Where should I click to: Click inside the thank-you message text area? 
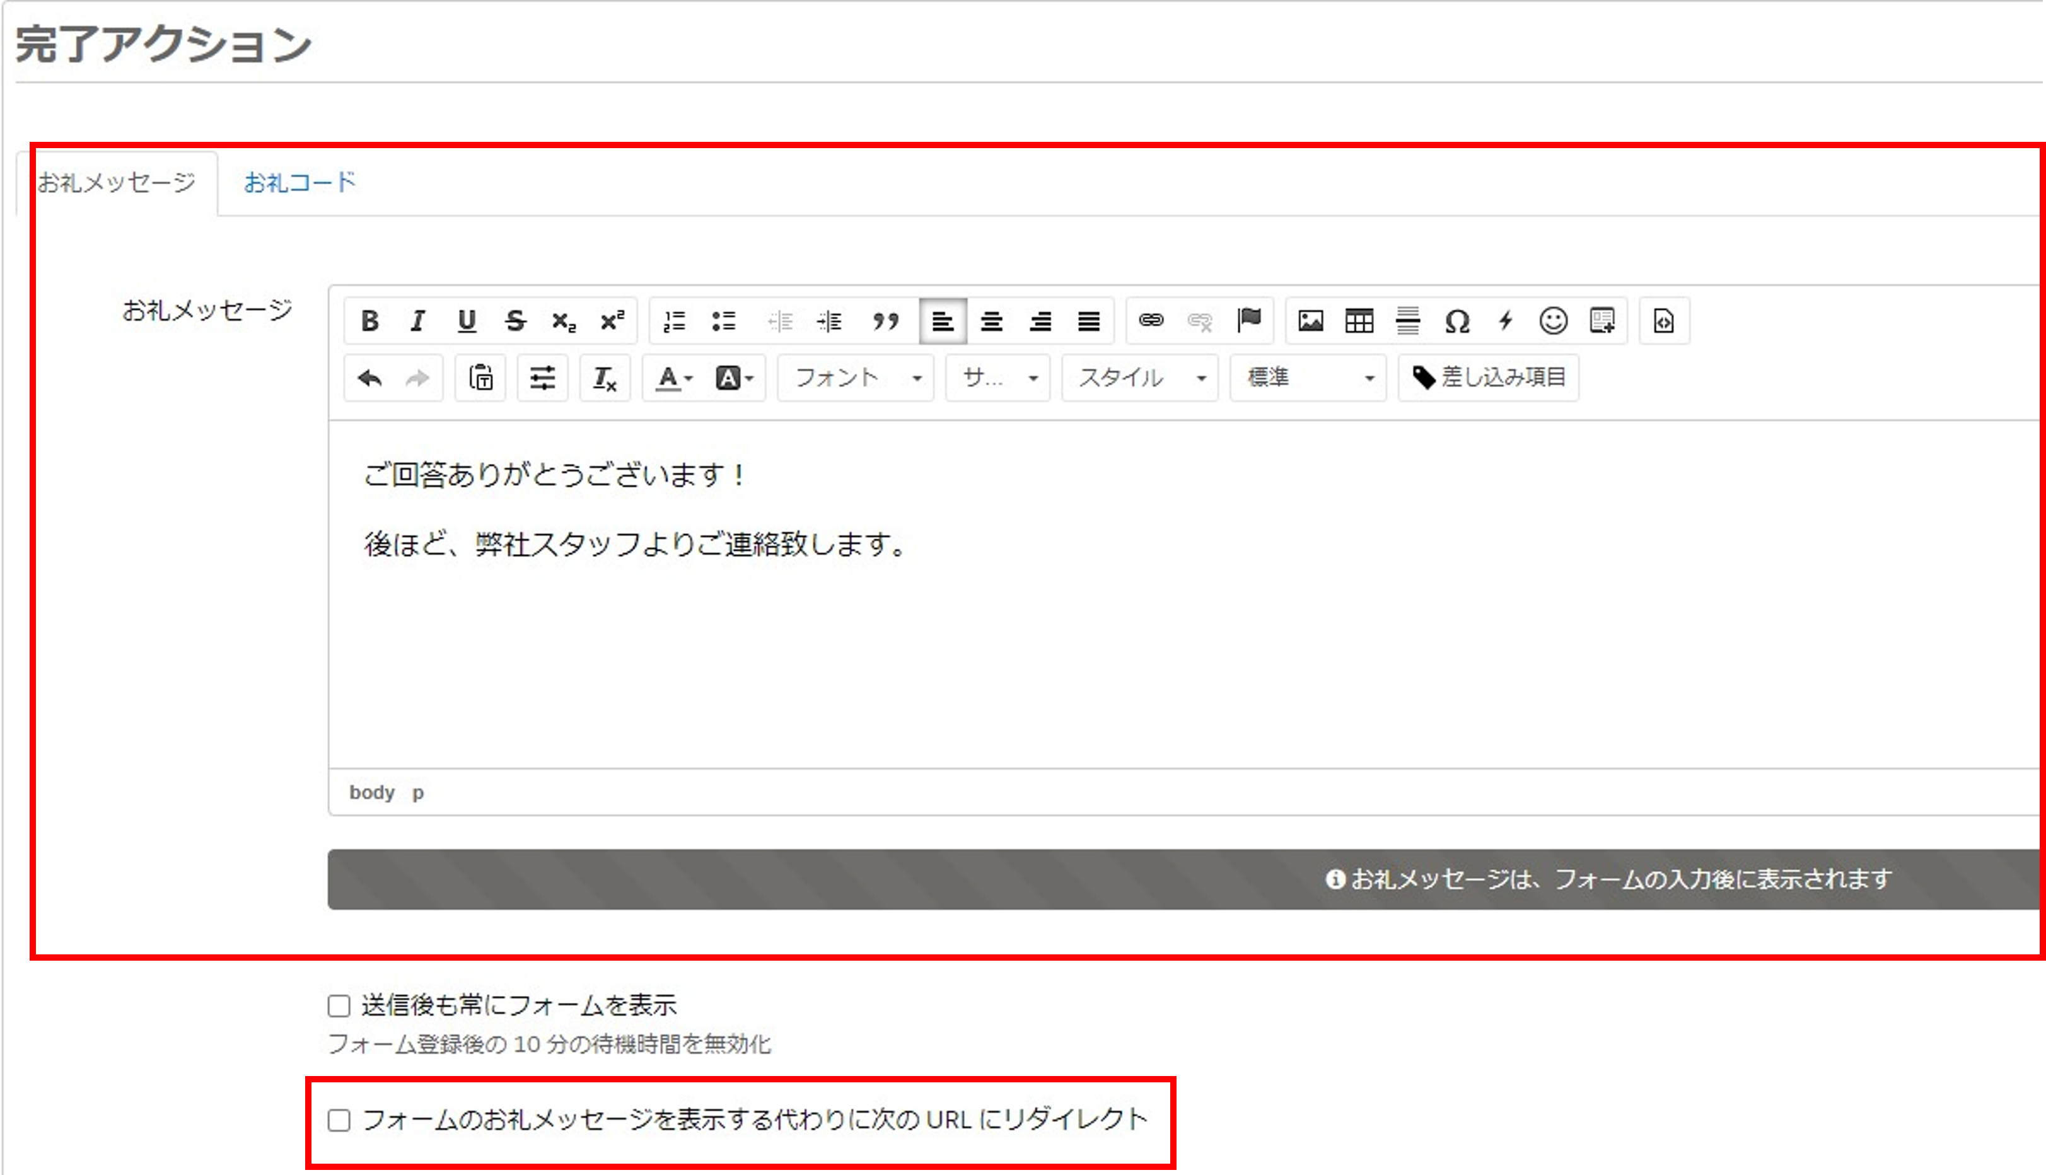coord(1130,630)
